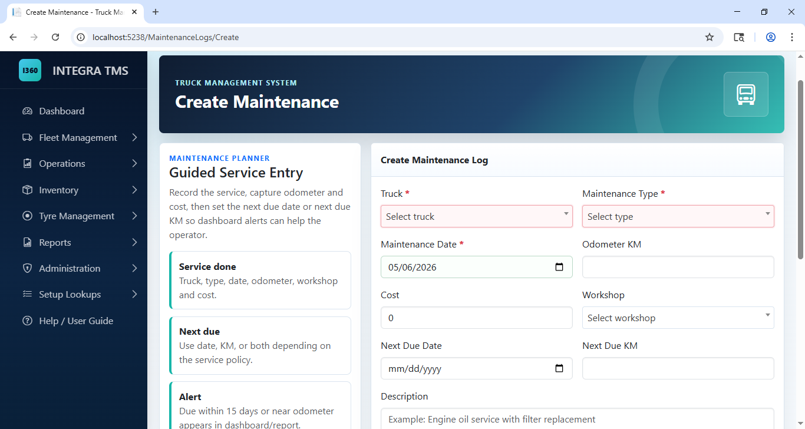Click the TRUCK MANAGEMENT SYSTEM banner label
805x429 pixels.
point(236,83)
